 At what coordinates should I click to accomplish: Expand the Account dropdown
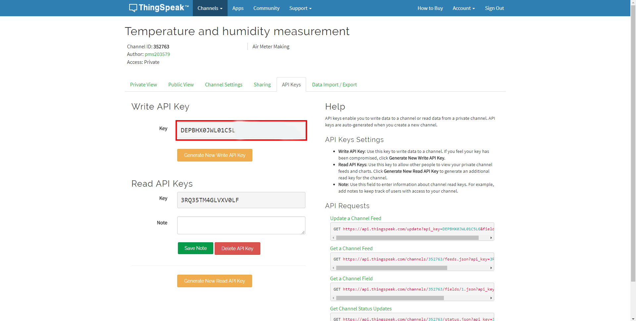click(464, 8)
